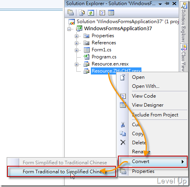Click the View Code icon in the context menu
The width and height of the screenshot is (190, 187).
tap(123, 96)
